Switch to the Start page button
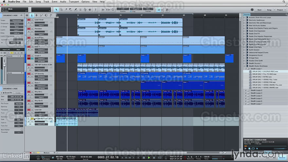The width and height of the screenshot is (288, 162). coord(259,10)
